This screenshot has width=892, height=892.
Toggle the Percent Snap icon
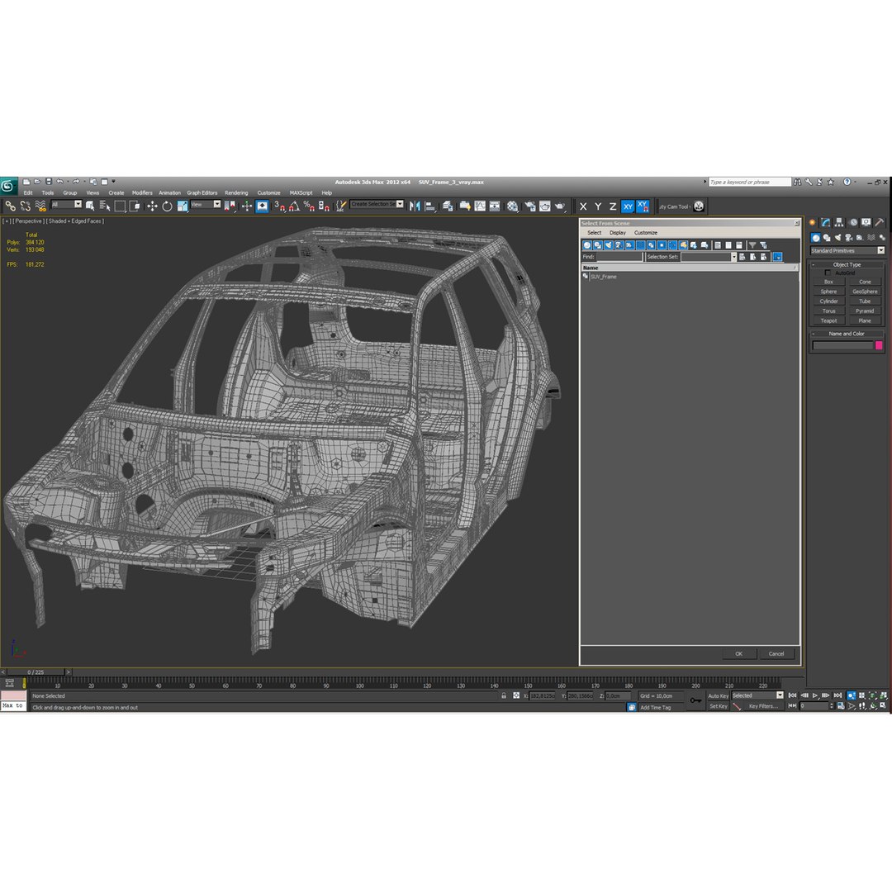(x=309, y=206)
